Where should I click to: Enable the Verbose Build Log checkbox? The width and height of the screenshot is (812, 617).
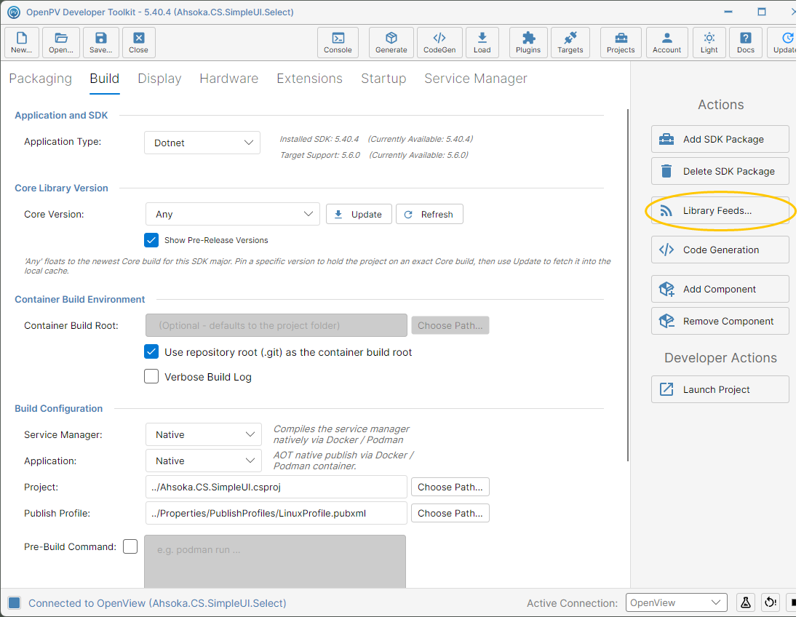pos(151,376)
